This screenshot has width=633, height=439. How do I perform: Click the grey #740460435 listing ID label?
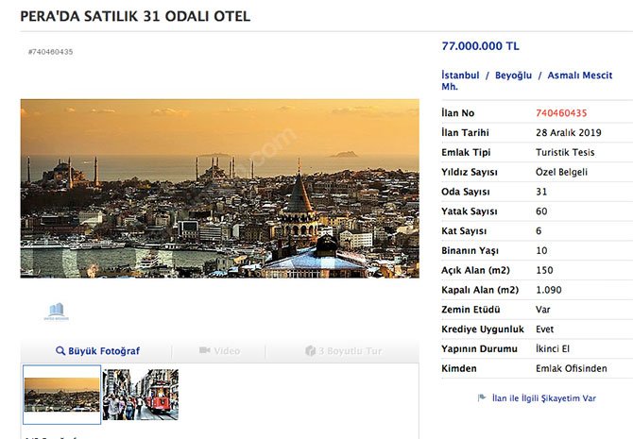point(50,52)
